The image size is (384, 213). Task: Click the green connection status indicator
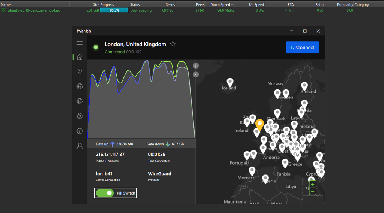(96, 47)
